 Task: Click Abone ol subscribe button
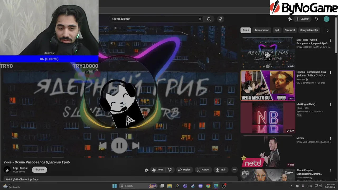(x=40, y=170)
